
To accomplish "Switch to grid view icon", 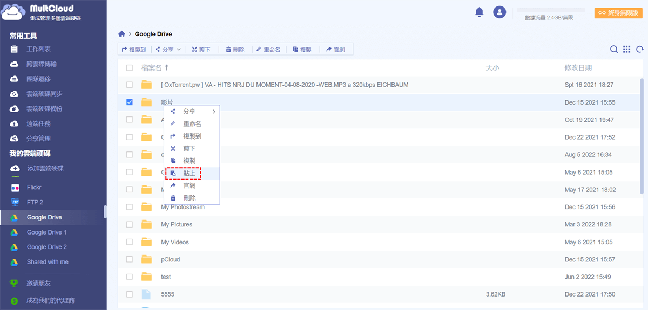I will pyautogui.click(x=626, y=50).
